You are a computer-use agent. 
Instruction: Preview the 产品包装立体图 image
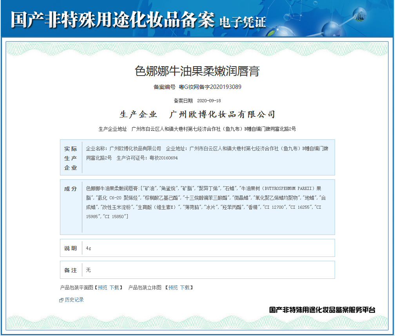173,287
